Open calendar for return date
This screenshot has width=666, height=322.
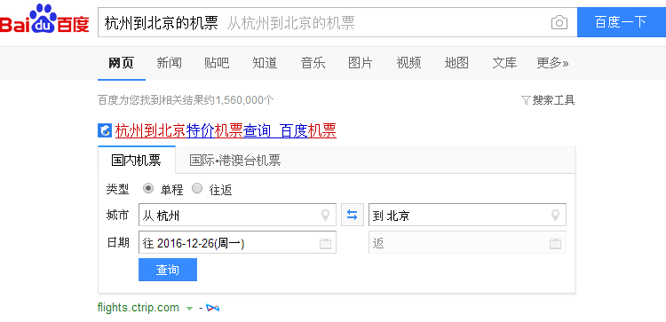click(x=555, y=243)
